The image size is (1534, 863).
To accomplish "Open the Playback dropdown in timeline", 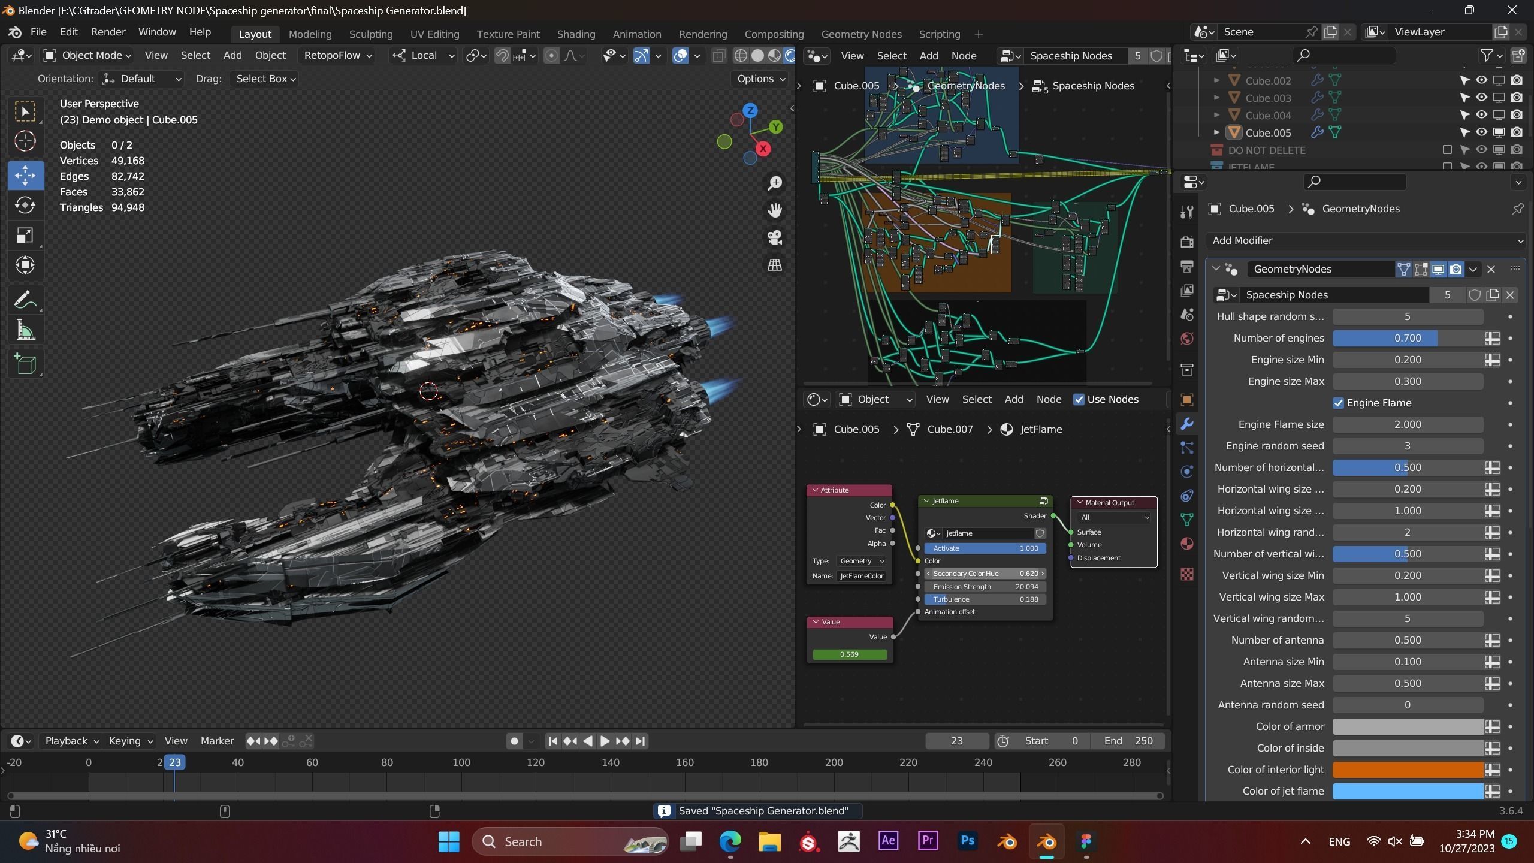I will tap(71, 741).
